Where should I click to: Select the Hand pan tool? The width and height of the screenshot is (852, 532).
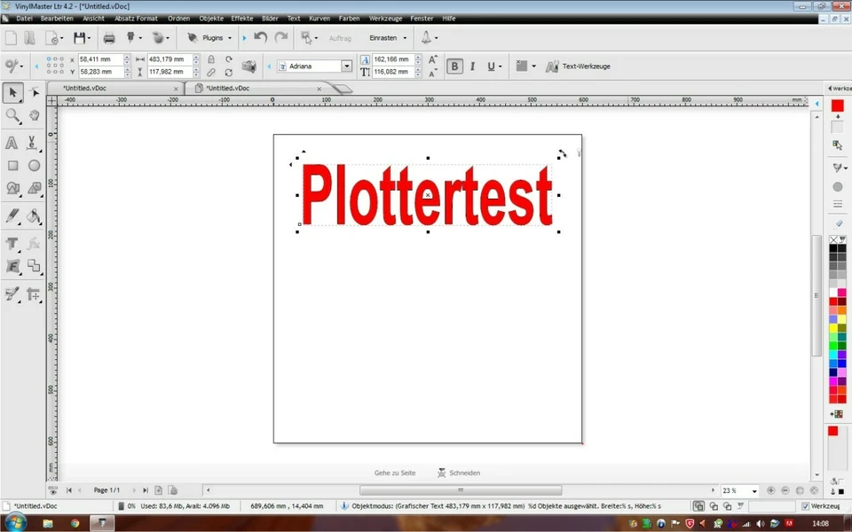33,114
